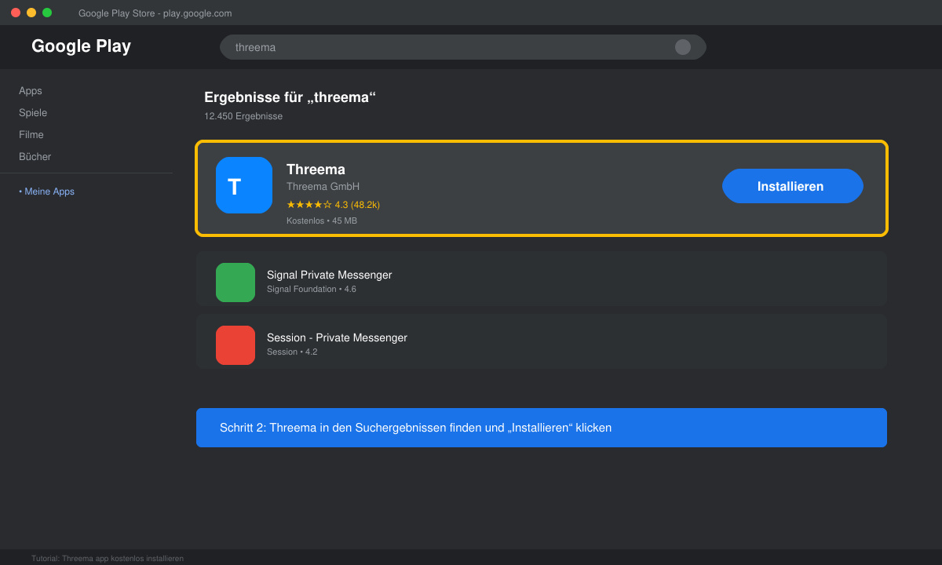Click the macOS yellow minimize window button
The image size is (942, 565).
point(31,13)
